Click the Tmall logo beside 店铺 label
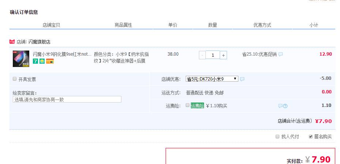This screenshot has width=340, height=164. point(12,42)
